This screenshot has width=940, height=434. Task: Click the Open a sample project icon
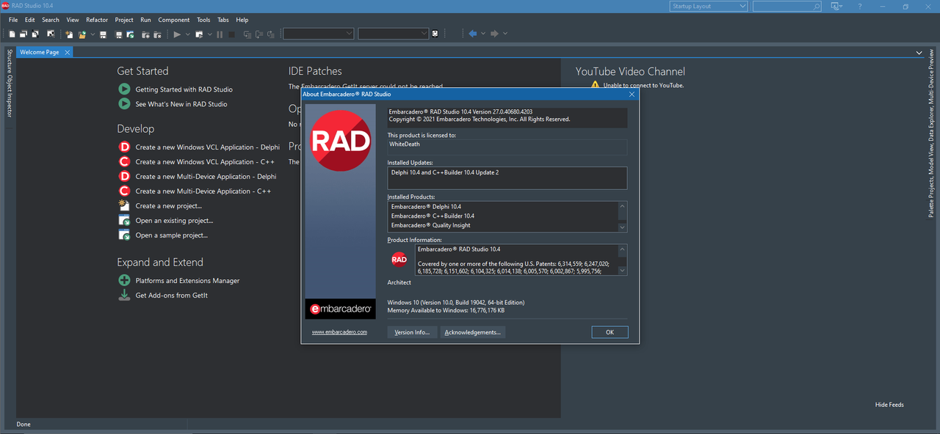coord(124,235)
